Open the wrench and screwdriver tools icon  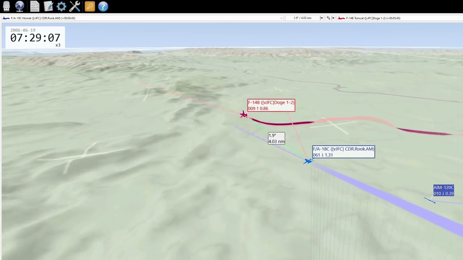[75, 6]
